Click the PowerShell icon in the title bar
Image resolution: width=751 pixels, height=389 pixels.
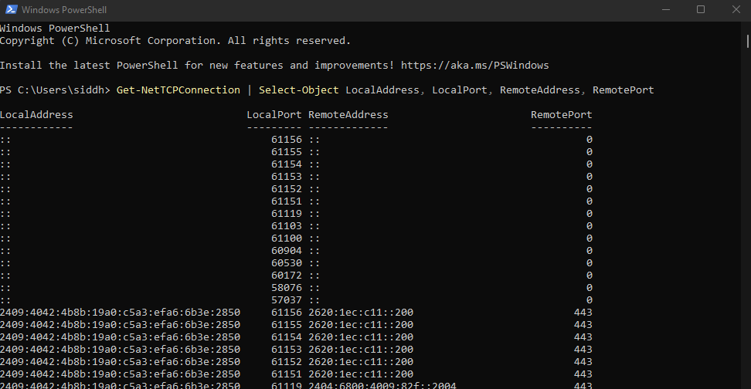pos(12,9)
